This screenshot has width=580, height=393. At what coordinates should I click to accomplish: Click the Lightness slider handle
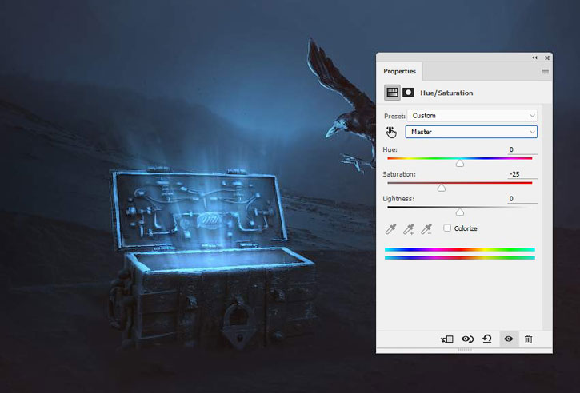tap(460, 212)
